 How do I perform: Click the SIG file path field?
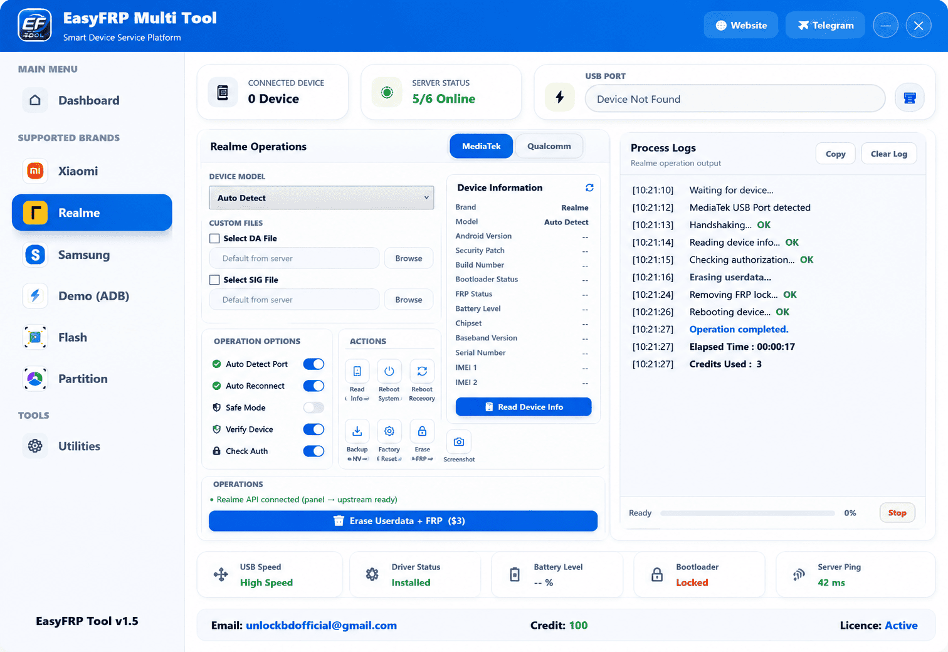coord(294,300)
